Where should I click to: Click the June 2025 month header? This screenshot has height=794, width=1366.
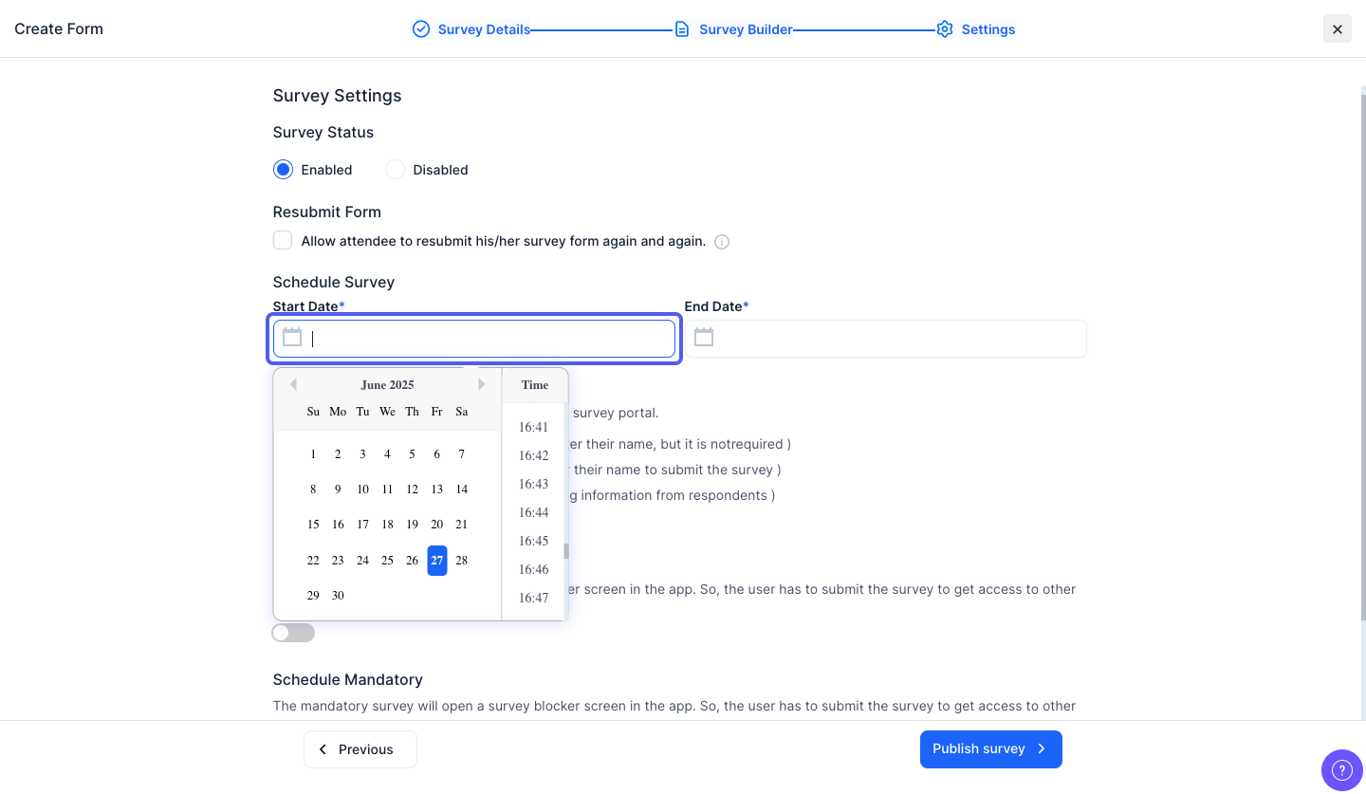coord(387,385)
